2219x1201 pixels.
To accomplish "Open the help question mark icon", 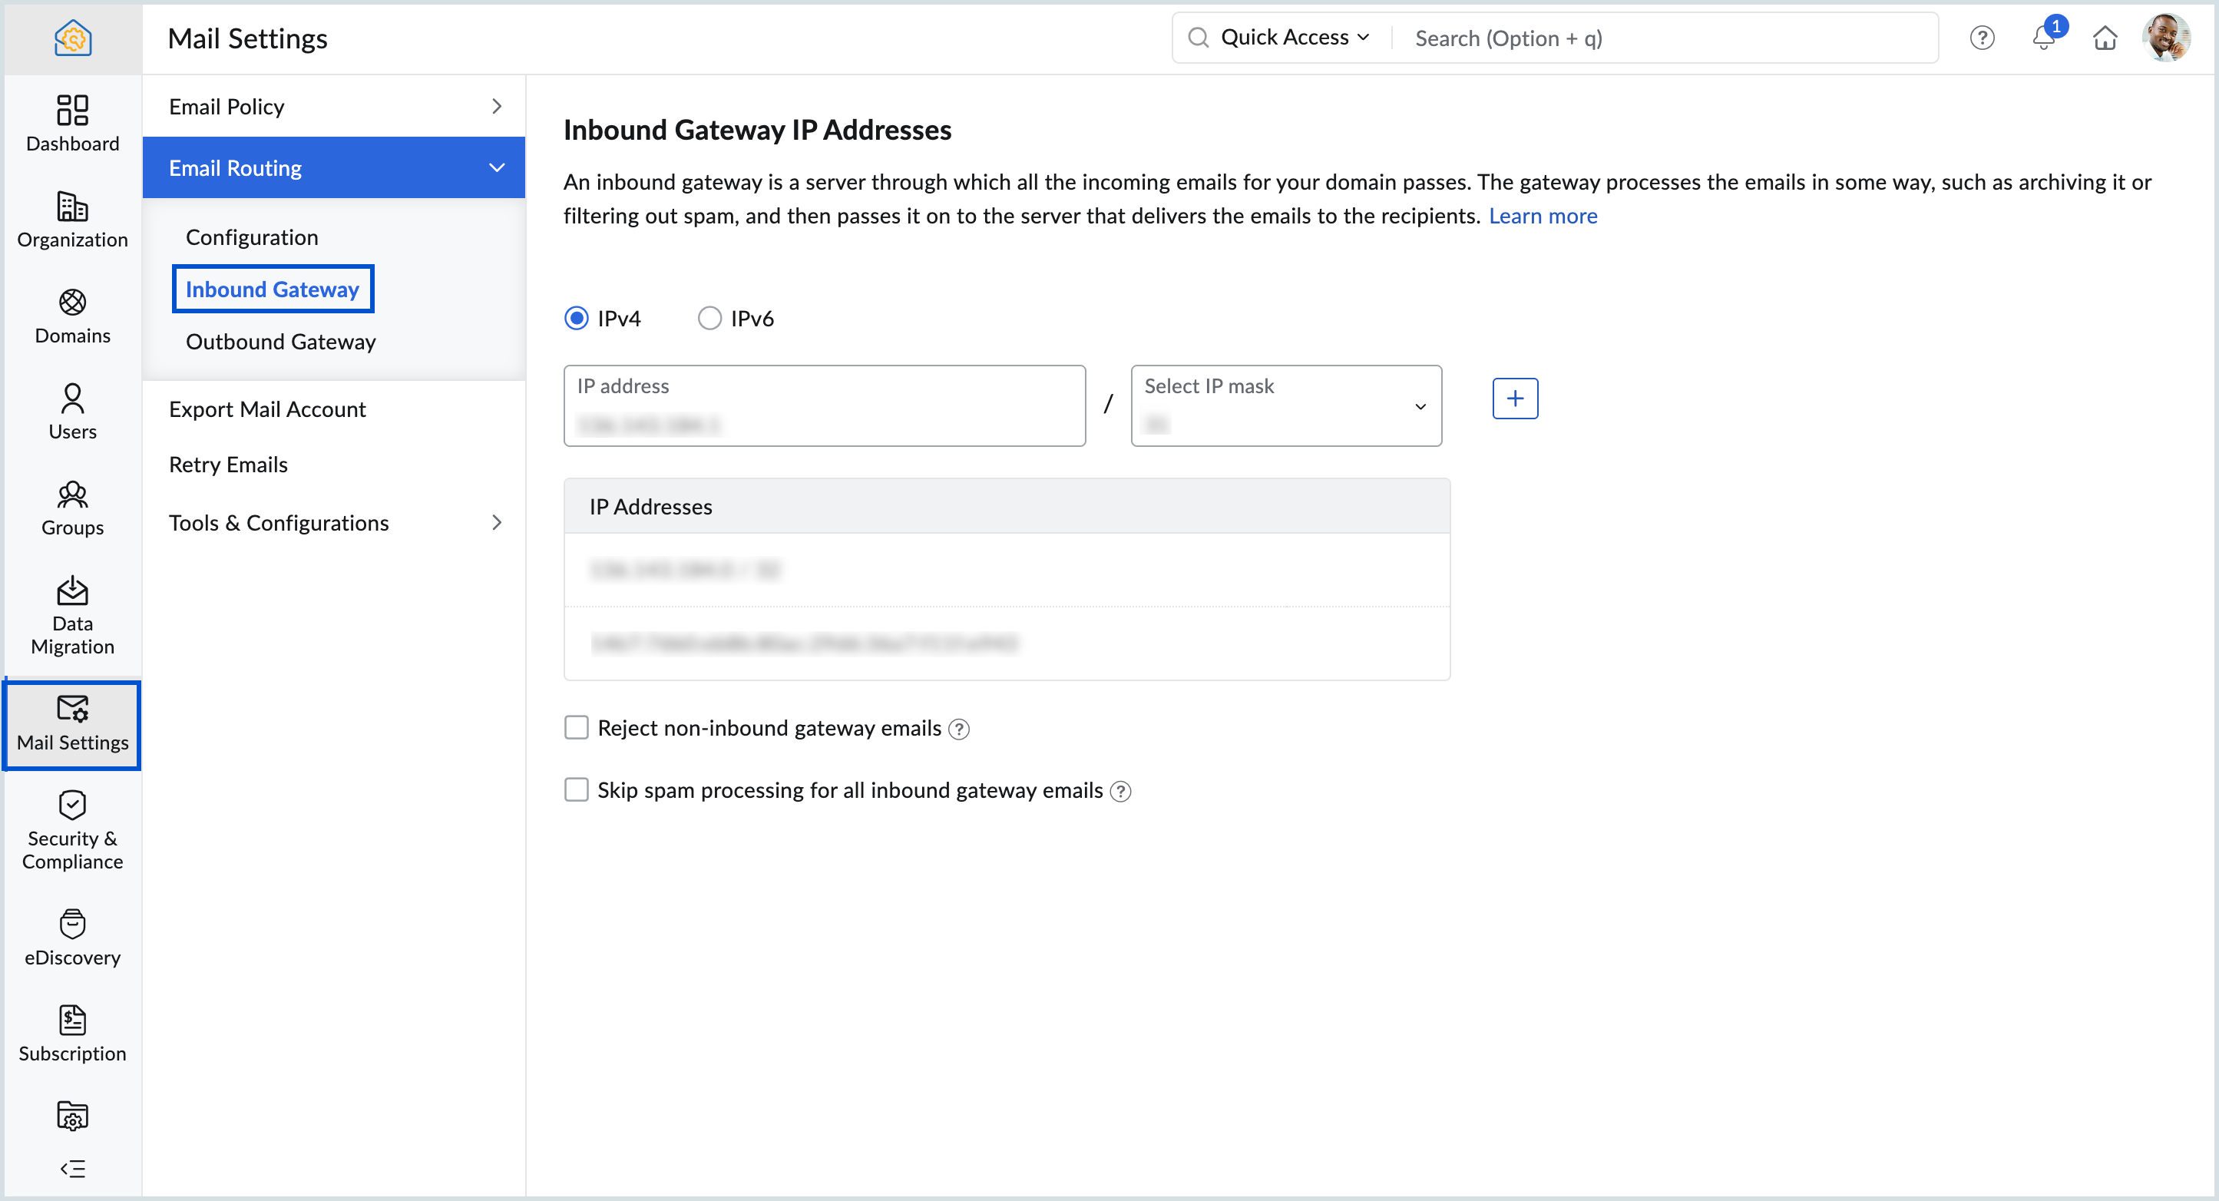I will coord(1981,38).
